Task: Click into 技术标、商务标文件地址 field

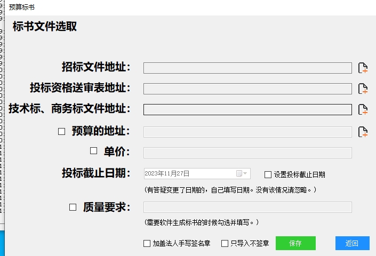Action: 247,109
